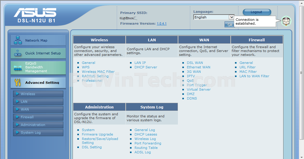Open the Port Forwarding link
The width and height of the screenshot is (304, 159).
click(148, 143)
